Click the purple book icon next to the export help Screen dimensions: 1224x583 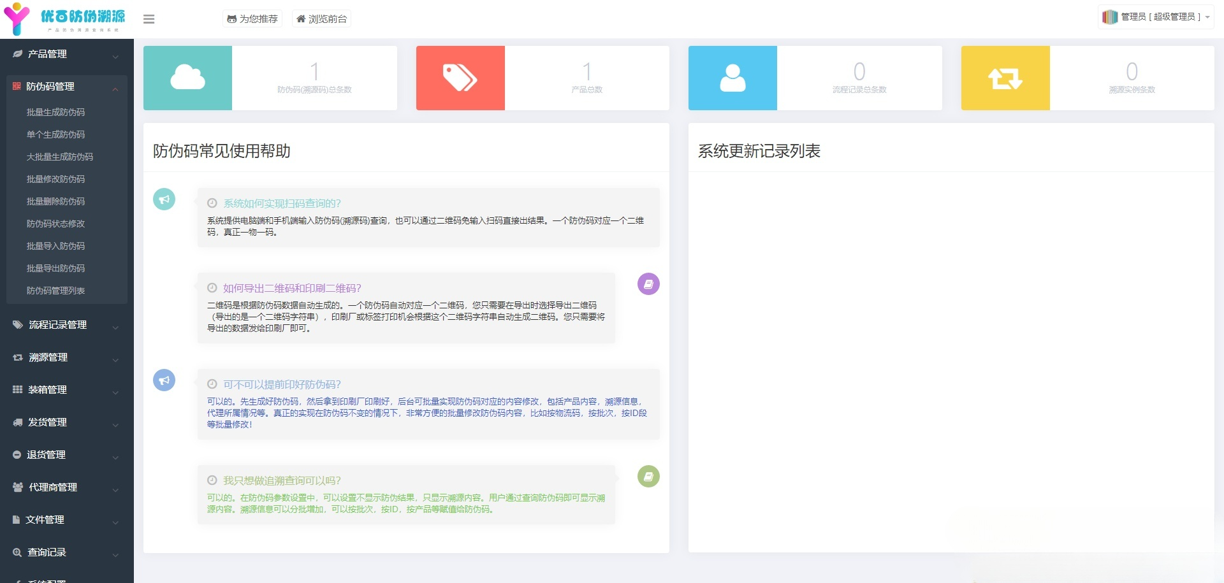tap(648, 284)
